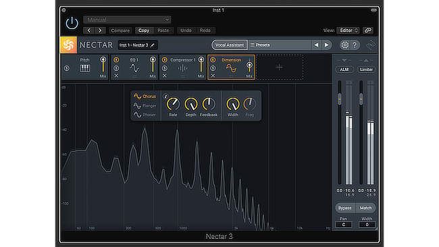
Task: Click the Redo button
Action: pos(205,30)
